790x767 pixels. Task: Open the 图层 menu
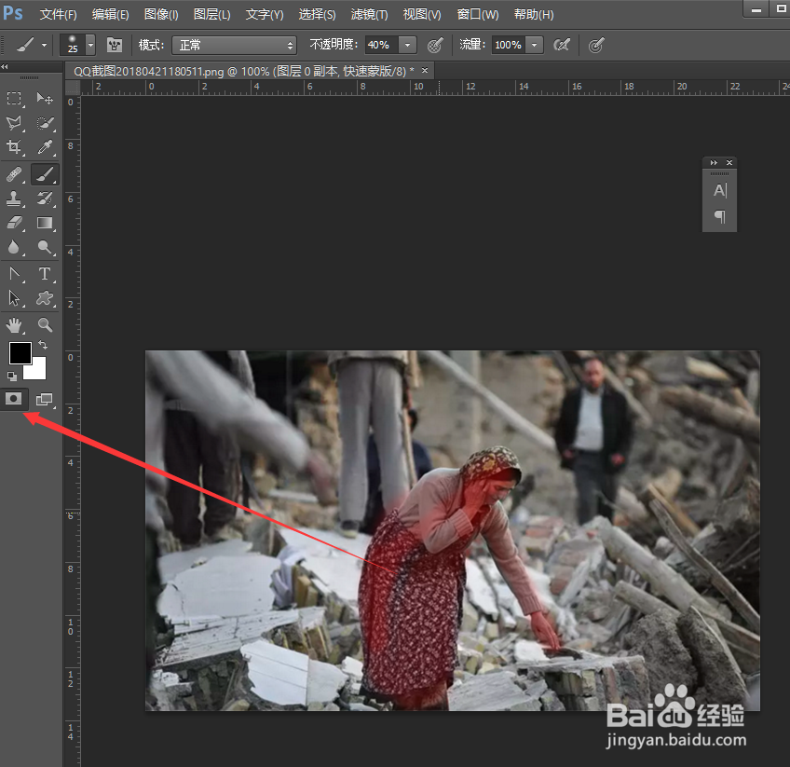click(211, 14)
